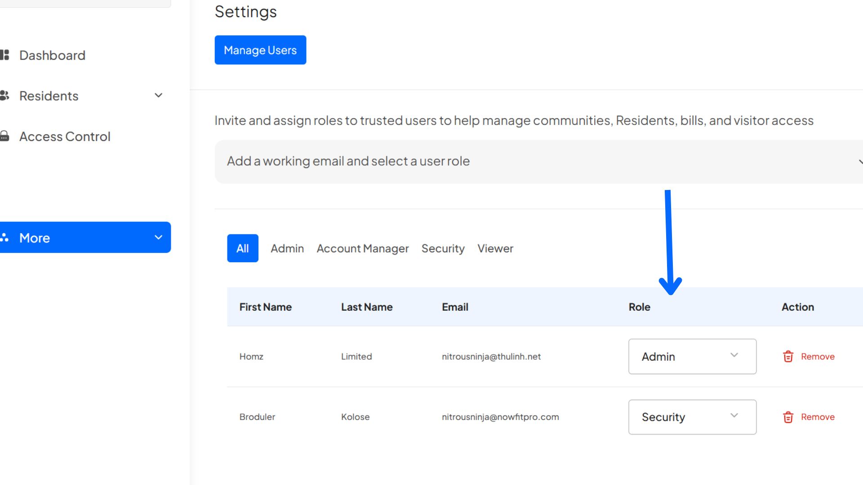The image size is (863, 485).
Task: Click the trash icon for Broduler Kolose
Action: pyautogui.click(x=787, y=417)
